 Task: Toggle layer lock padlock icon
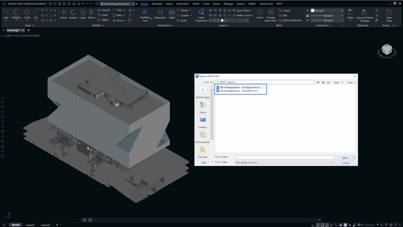(218, 20)
